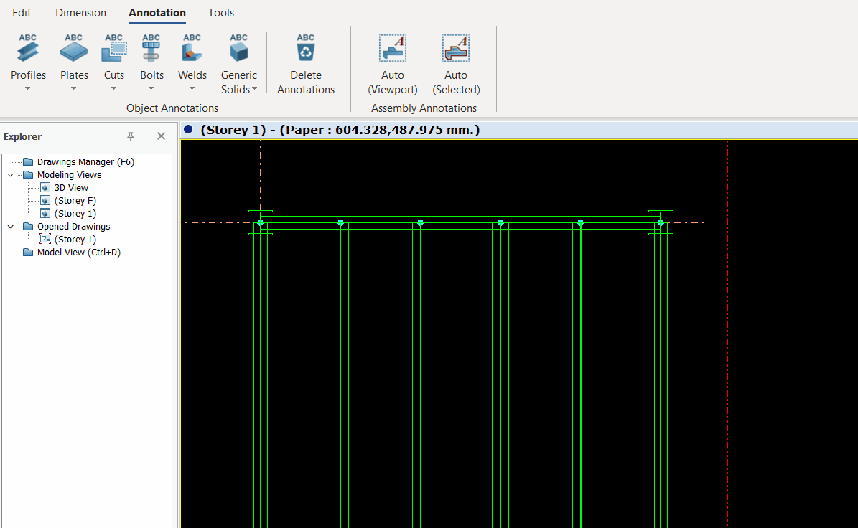Run Auto (Selected) assembly annotation
This screenshot has width=858, height=528.
click(456, 49)
